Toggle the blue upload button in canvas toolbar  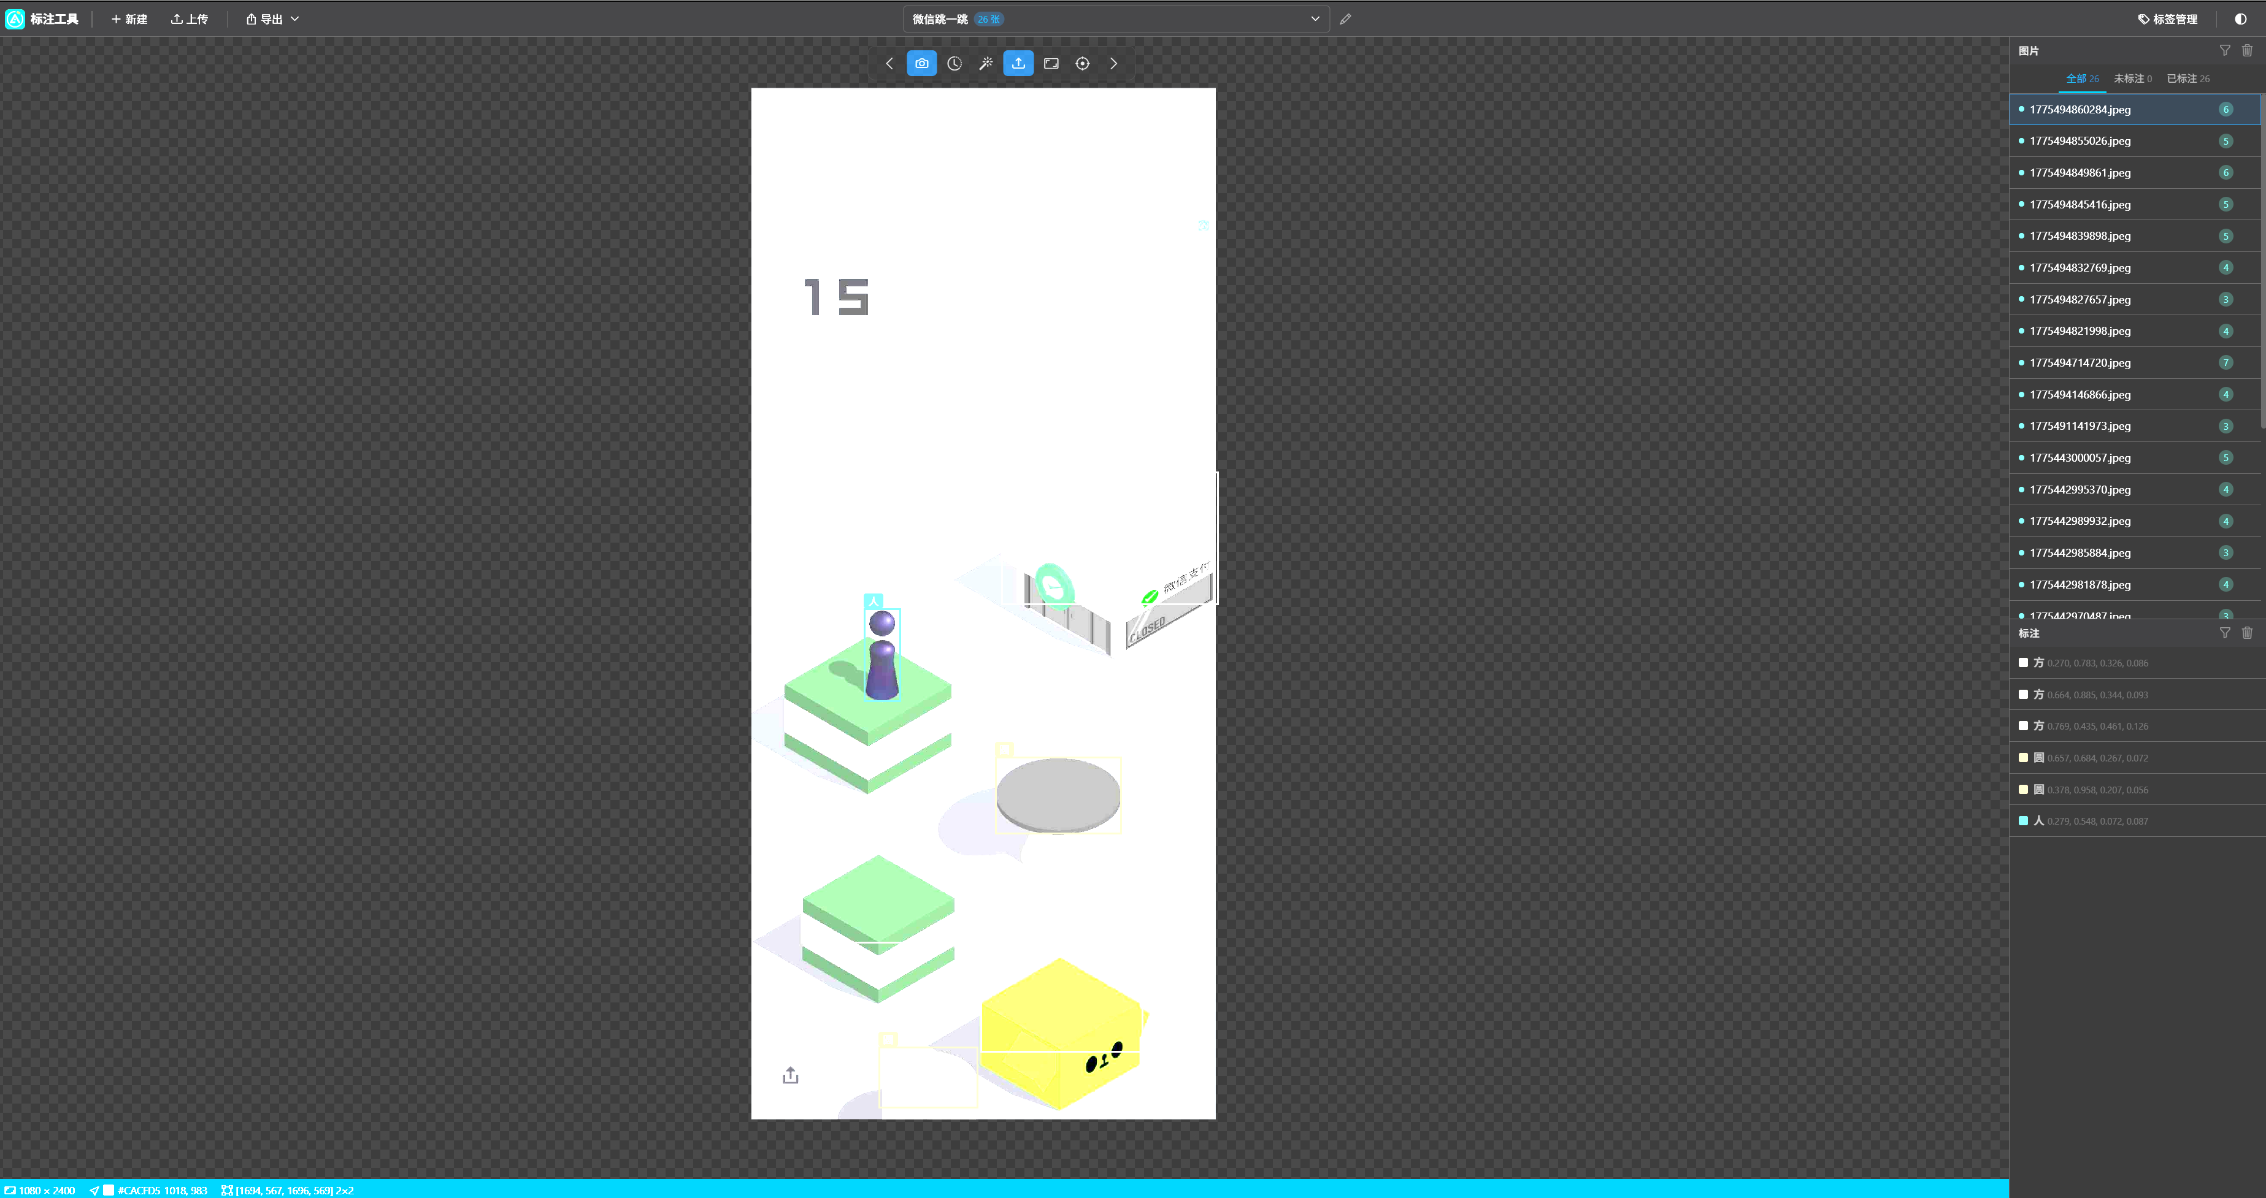point(1018,63)
